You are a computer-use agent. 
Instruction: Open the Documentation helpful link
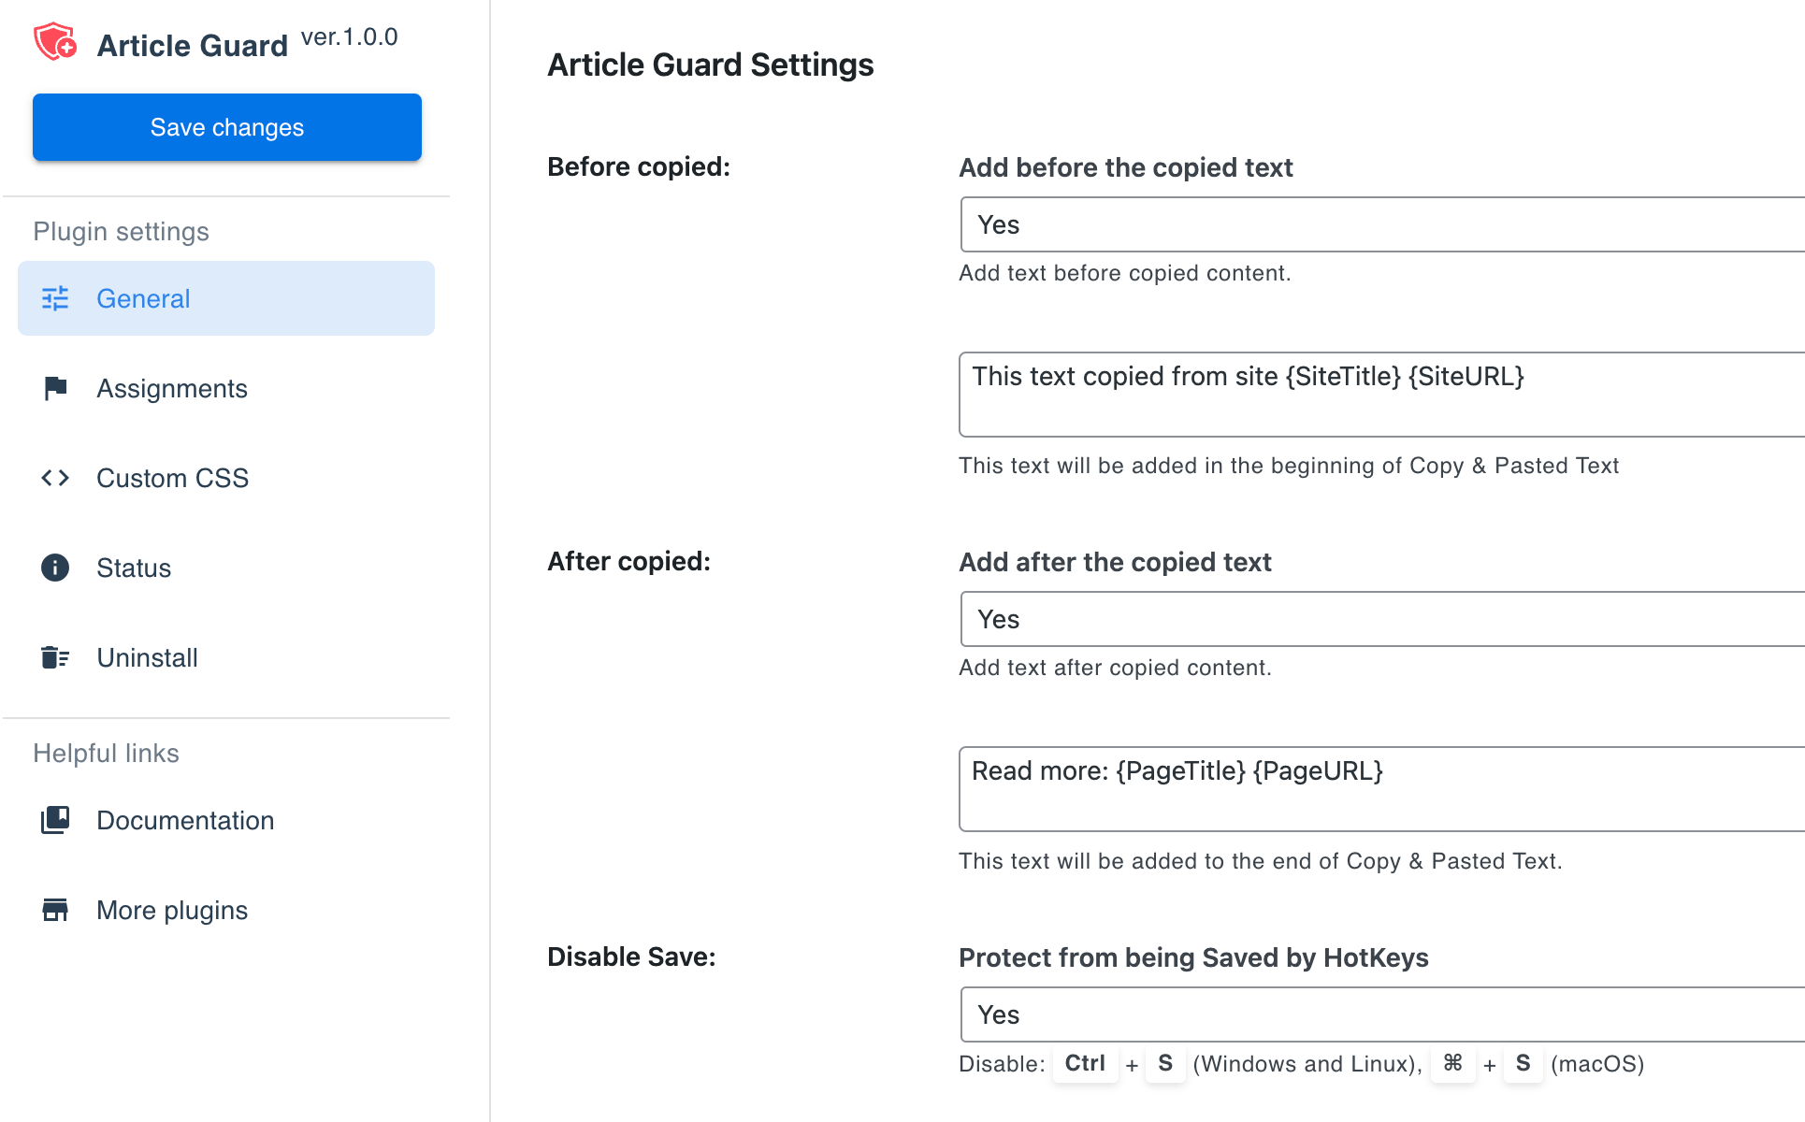click(185, 820)
